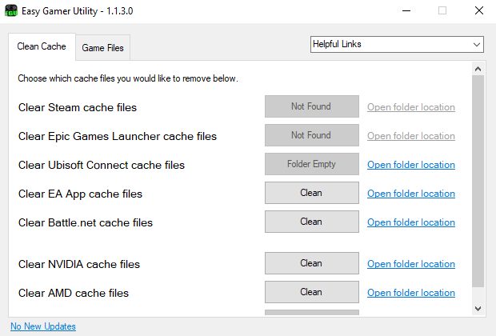
Task: Open folder location for AMD cache
Action: (x=411, y=293)
